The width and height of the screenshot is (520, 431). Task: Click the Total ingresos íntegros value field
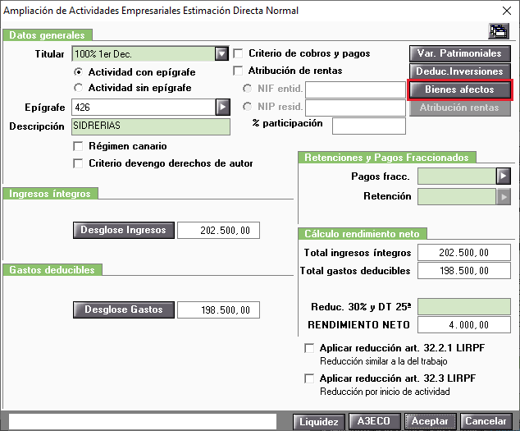pos(464,253)
